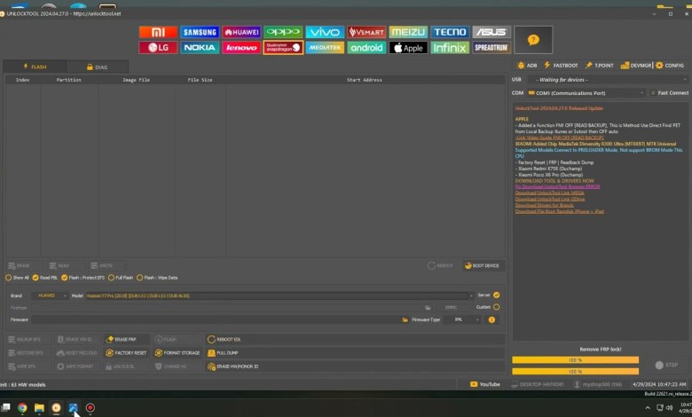The height and width of the screenshot is (417, 692).
Task: Click the upper 100% progress bar
Action: 575,360
